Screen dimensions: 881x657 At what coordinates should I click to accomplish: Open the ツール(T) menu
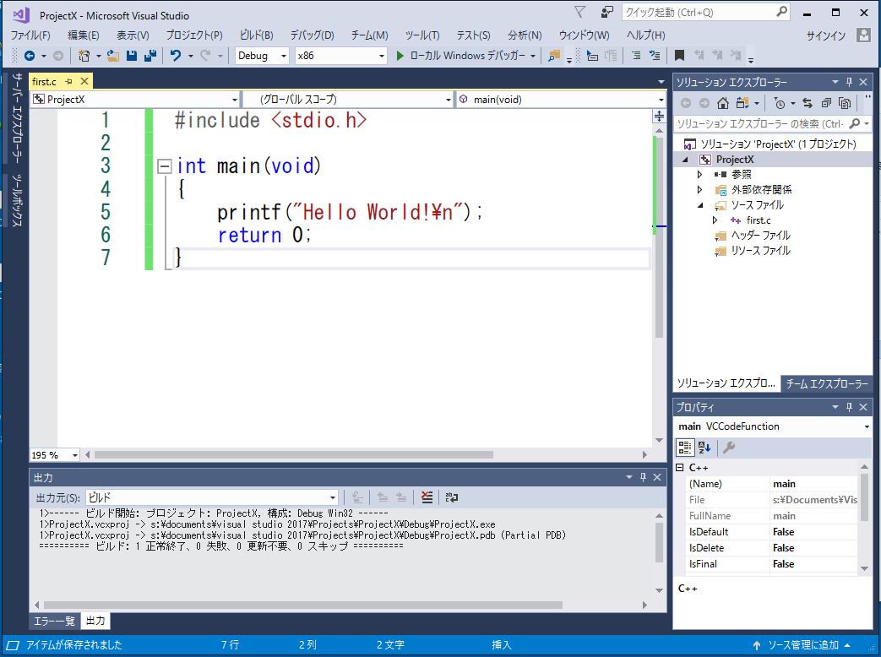point(422,35)
